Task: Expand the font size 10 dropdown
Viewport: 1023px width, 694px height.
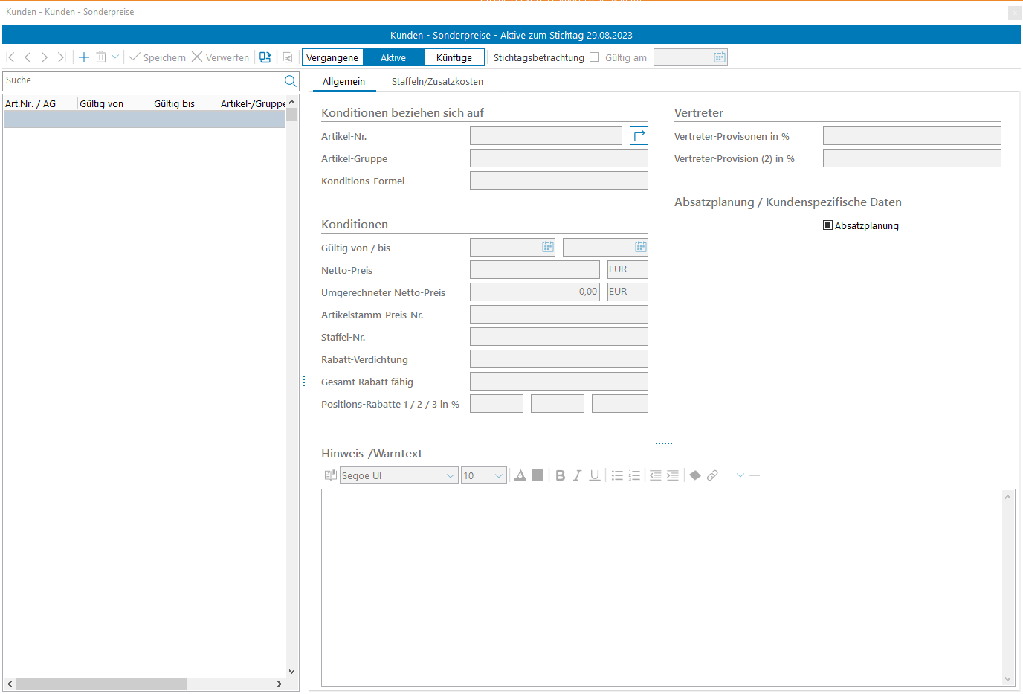Action: point(499,476)
